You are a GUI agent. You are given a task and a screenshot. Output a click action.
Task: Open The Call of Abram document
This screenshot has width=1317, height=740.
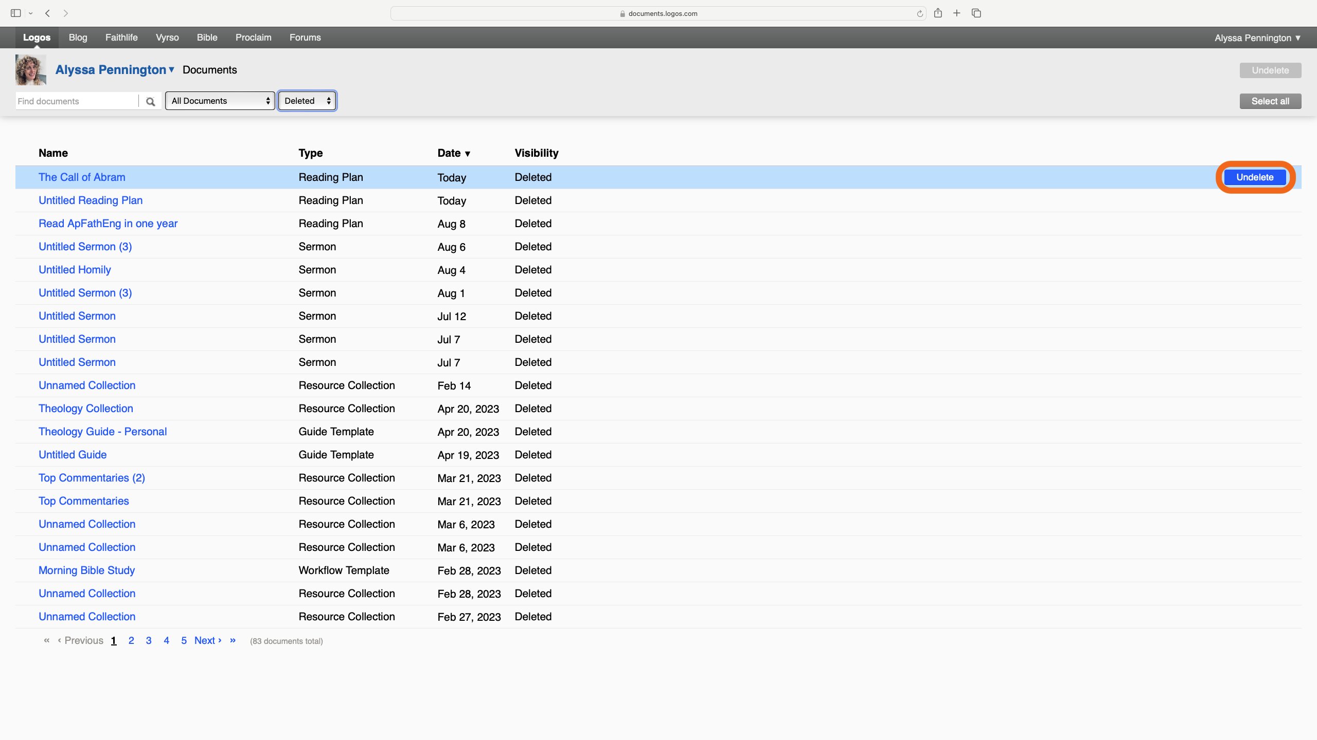[82, 177]
